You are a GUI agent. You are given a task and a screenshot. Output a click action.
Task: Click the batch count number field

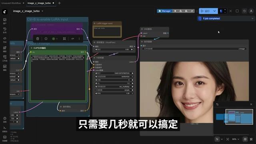(221, 11)
